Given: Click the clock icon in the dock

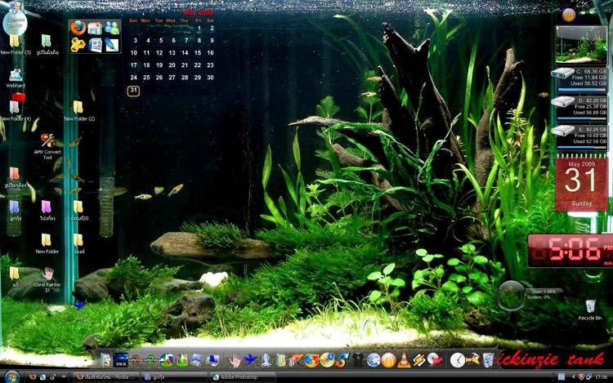Looking at the screenshot, I should tap(457, 359).
